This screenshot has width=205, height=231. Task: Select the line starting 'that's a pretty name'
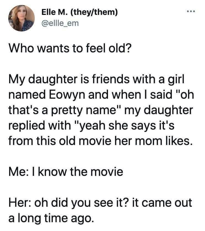(101, 110)
